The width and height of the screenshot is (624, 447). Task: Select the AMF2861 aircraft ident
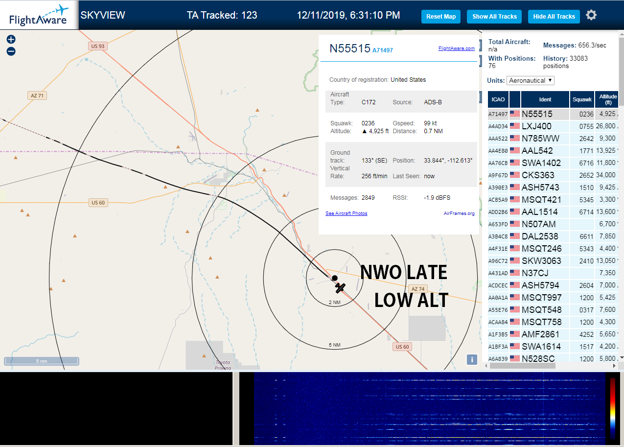point(540,334)
